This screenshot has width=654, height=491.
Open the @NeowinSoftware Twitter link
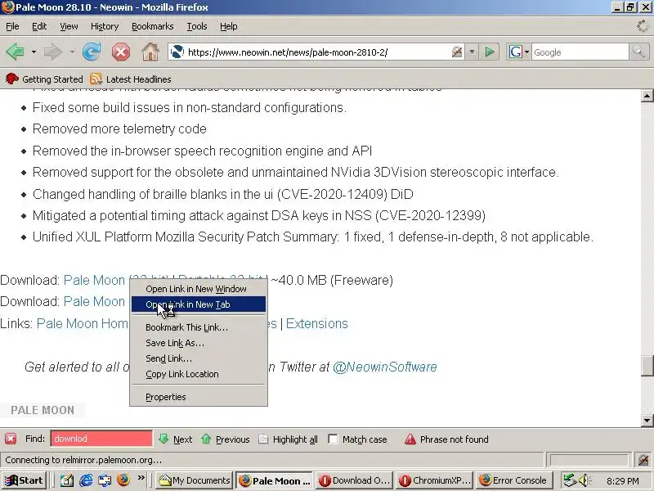pyautogui.click(x=384, y=367)
